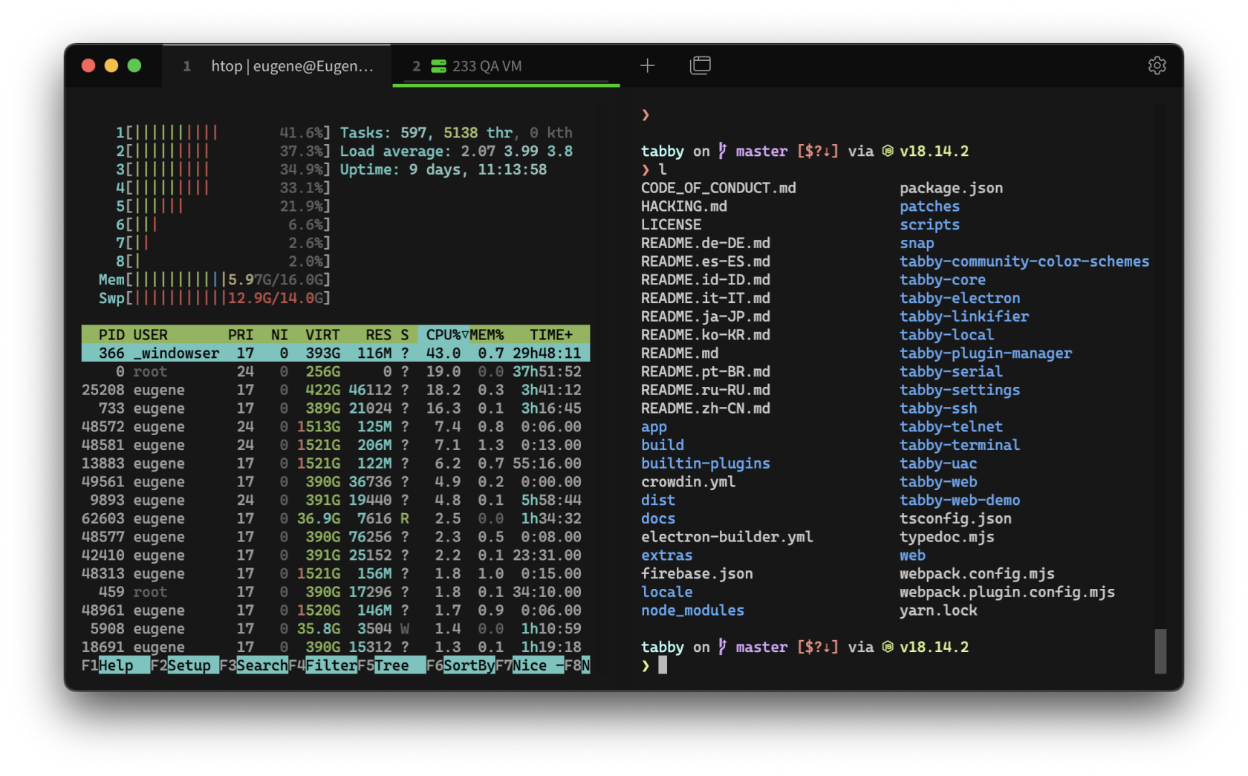Click the Uptime line in htop
Screen dimensions: 1248x776
coord(443,170)
